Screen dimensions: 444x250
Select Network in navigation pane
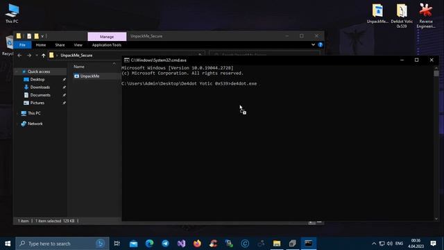click(x=35, y=124)
